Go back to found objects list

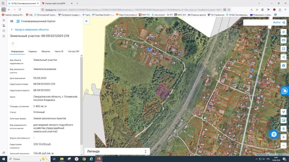click(30, 30)
